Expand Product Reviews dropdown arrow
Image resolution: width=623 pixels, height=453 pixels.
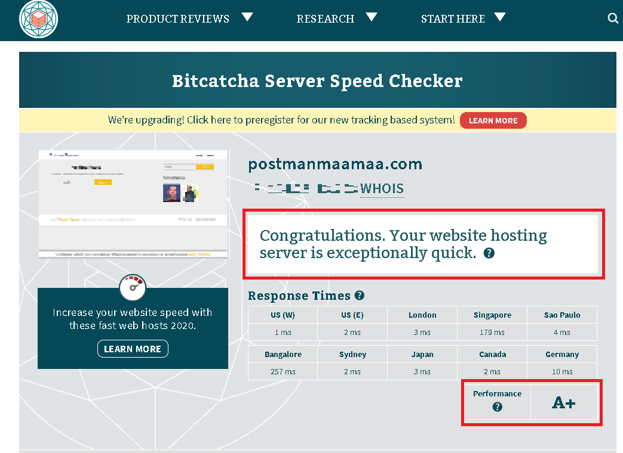(x=247, y=17)
